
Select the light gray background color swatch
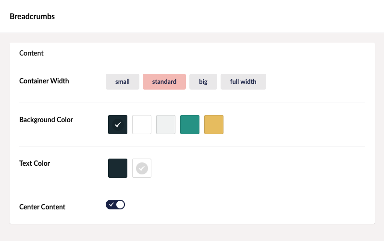coord(166,125)
